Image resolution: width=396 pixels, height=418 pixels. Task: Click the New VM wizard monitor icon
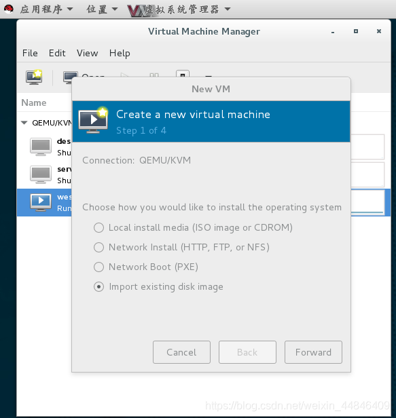click(x=93, y=120)
